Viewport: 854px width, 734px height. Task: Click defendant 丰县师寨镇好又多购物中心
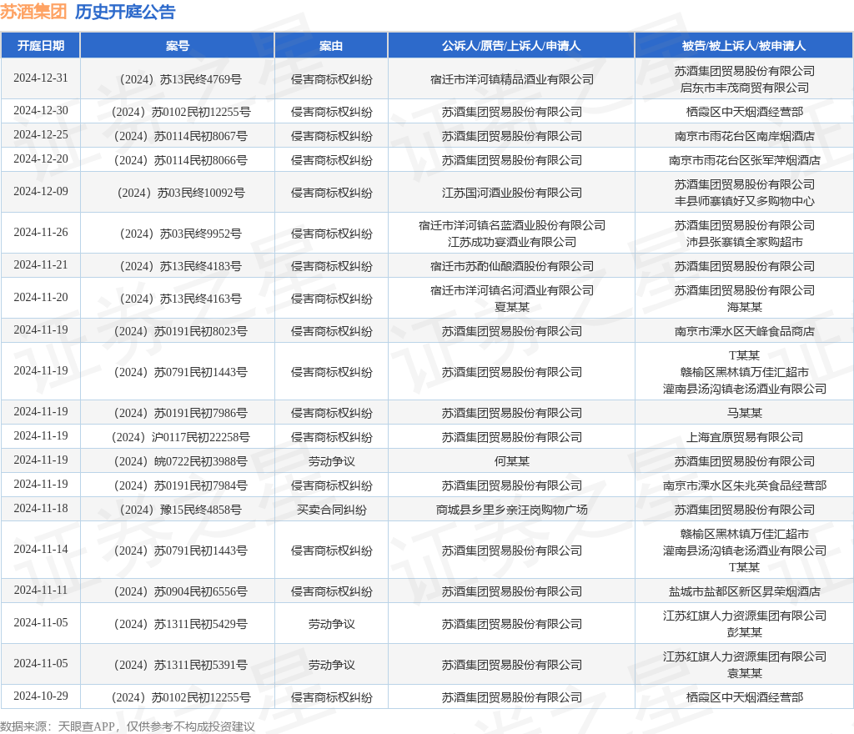pos(744,202)
